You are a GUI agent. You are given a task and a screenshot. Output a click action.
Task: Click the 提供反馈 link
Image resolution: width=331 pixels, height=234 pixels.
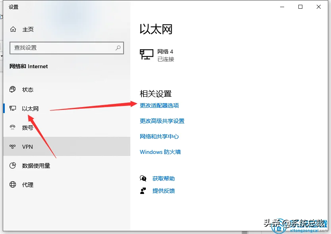tap(164, 191)
